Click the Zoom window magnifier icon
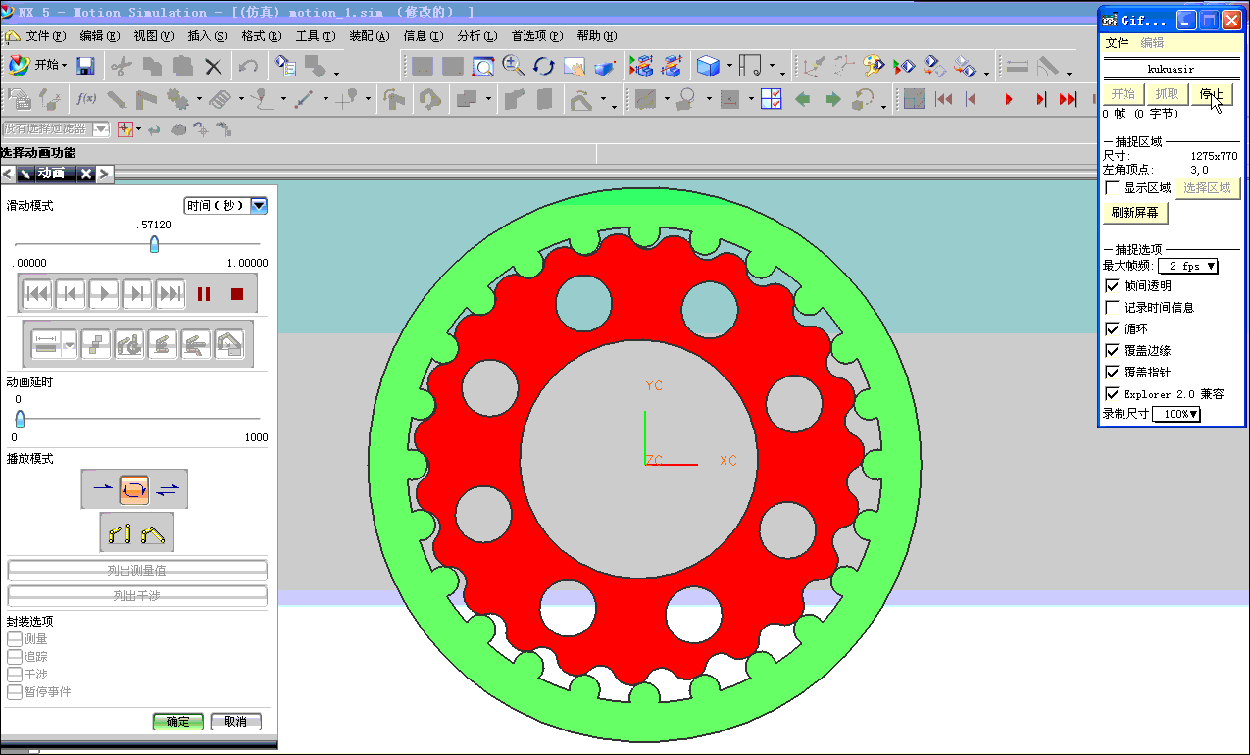The height and width of the screenshot is (755, 1250). point(483,66)
